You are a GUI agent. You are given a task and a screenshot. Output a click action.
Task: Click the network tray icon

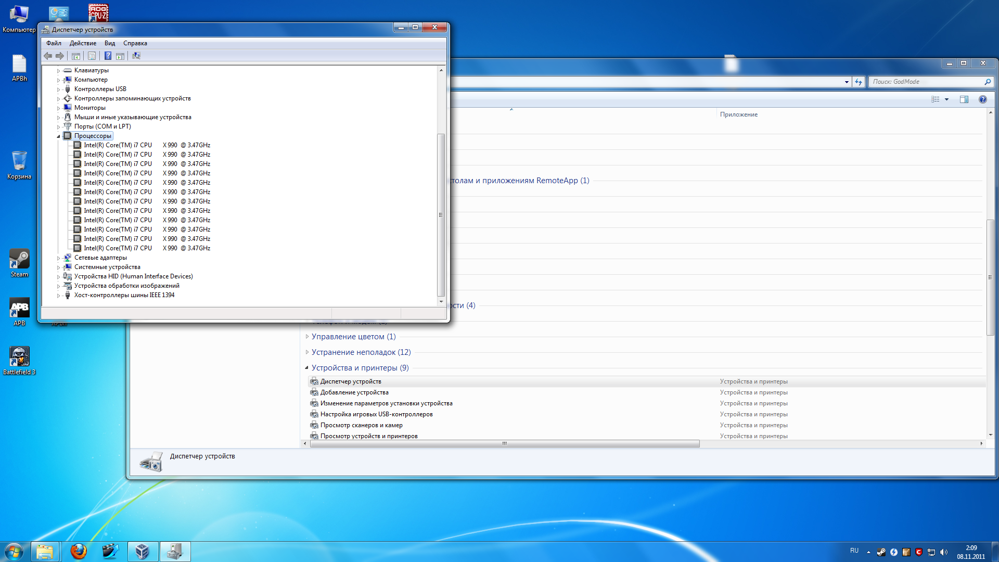931,552
